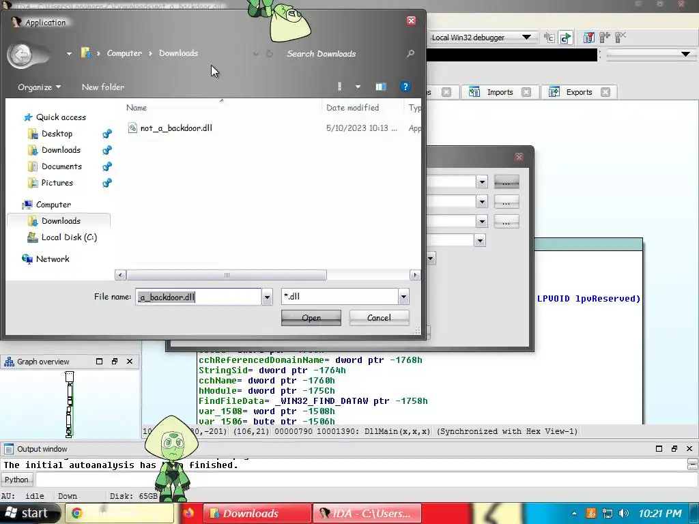This screenshot has width=699, height=524.
Task: Focus the Search Downloads box
Action: 343,54
